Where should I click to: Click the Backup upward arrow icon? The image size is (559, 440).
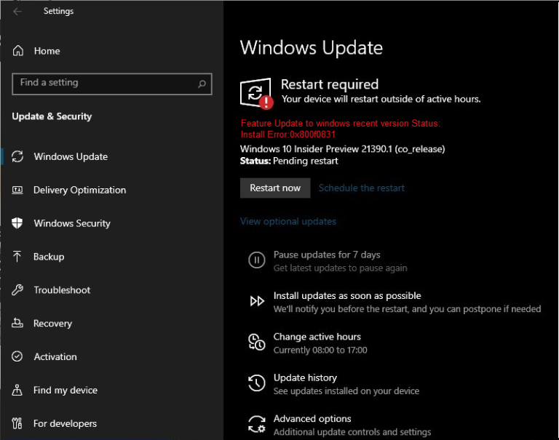click(17, 257)
